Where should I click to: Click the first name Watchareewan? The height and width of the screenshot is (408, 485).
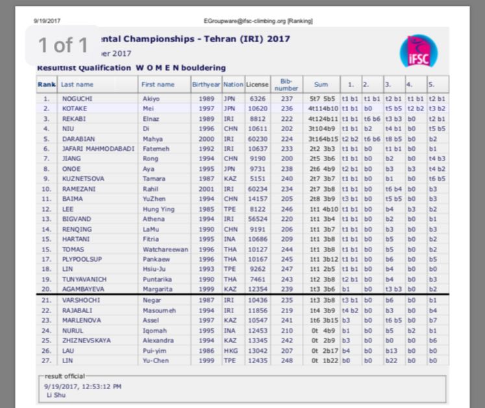[x=163, y=249]
